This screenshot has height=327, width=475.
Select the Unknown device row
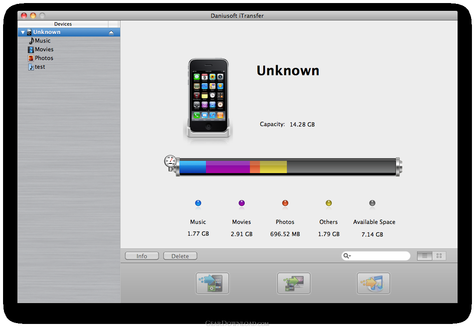tap(69, 32)
